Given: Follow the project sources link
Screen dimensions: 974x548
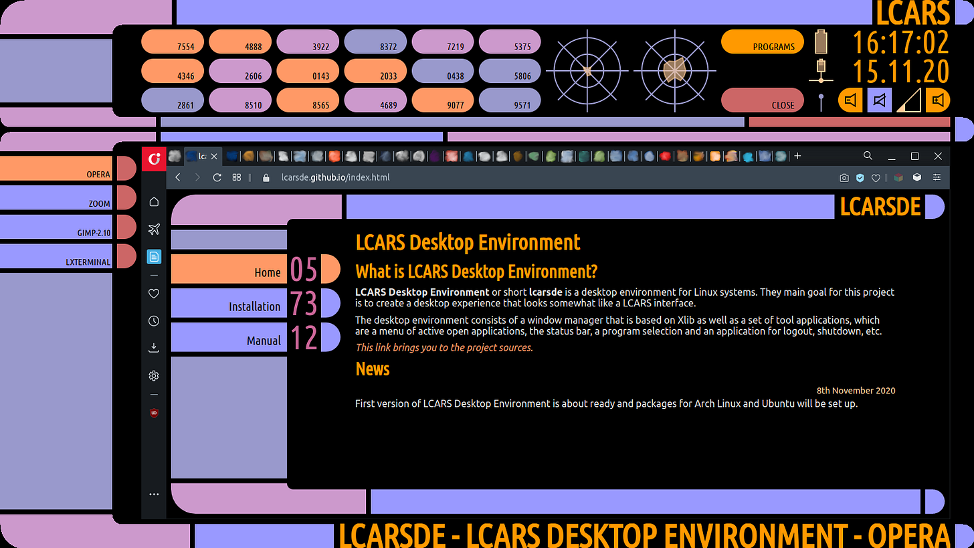Looking at the screenshot, I should point(444,347).
